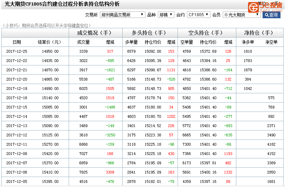Click short average price 15372.69
285x187 pixels.
point(208,51)
